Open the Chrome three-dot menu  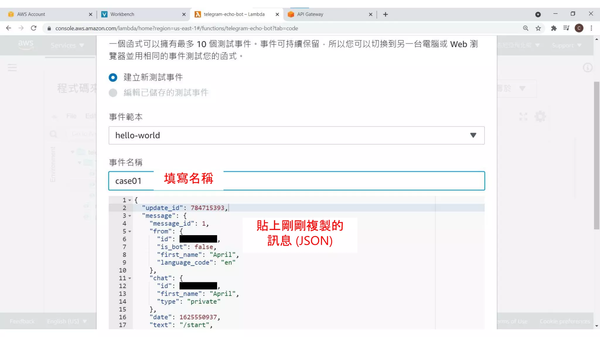point(591,28)
